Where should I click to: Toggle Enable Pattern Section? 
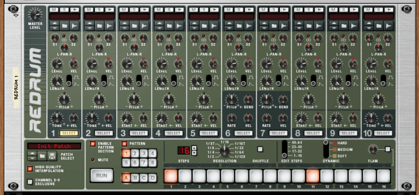(92, 144)
